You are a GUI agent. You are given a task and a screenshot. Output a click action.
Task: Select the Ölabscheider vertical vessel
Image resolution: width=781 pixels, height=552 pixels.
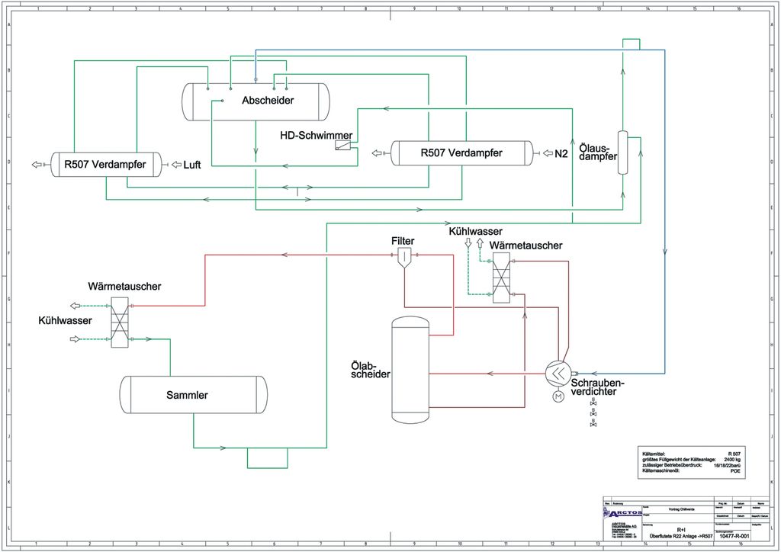(x=411, y=369)
